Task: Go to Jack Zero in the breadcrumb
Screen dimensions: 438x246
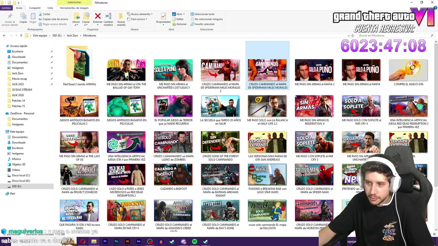Action: pyautogui.click(x=72, y=36)
